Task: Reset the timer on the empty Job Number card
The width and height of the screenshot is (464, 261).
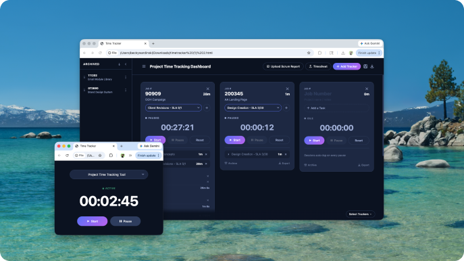Action: (x=359, y=141)
